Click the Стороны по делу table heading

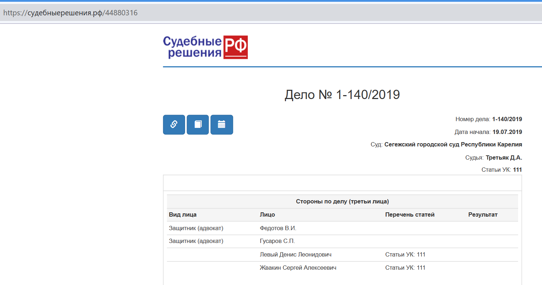click(x=342, y=202)
